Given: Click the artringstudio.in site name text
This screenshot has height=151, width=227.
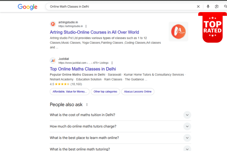Looking at the screenshot, I should 68,22.
